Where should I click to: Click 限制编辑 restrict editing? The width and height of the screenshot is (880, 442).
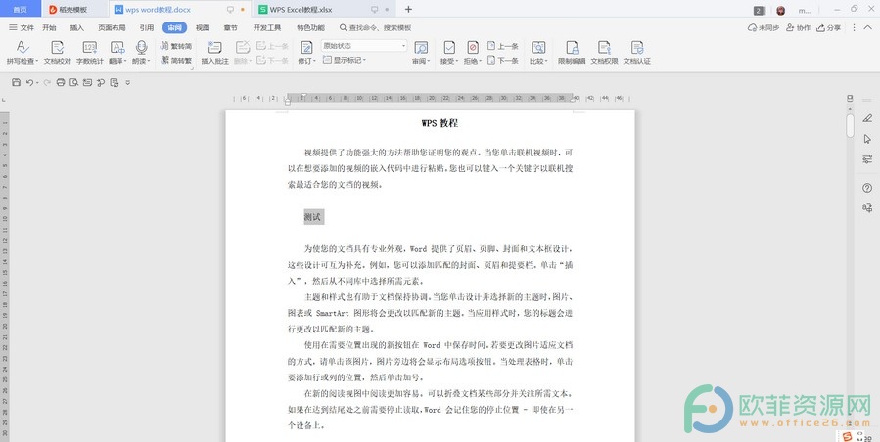[572, 53]
